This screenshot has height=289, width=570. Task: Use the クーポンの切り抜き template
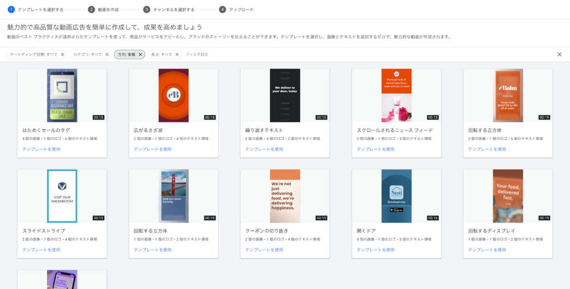pyautogui.click(x=264, y=250)
